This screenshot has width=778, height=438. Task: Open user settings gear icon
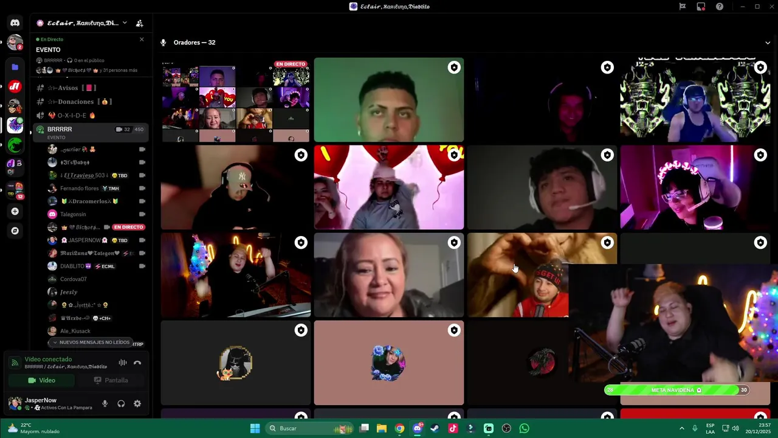pos(137,403)
